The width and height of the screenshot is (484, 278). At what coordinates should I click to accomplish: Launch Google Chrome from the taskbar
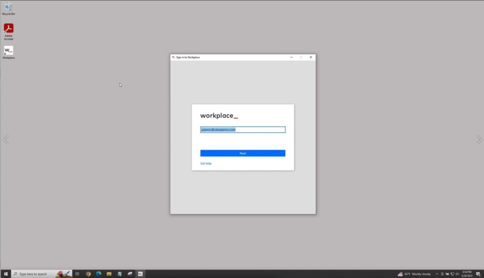pyautogui.click(x=88, y=274)
